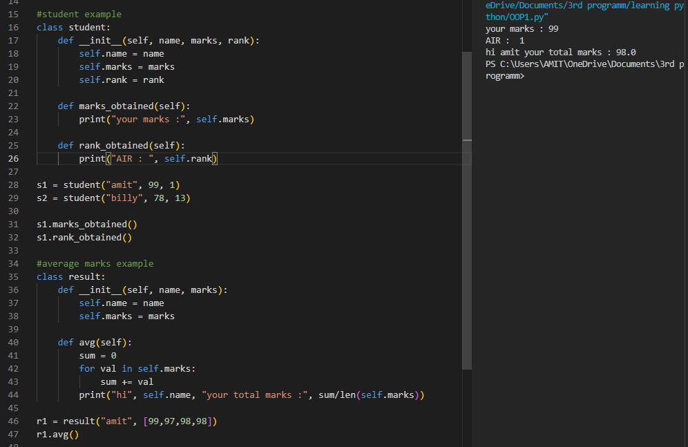The width and height of the screenshot is (688, 447).
Task: Click the "PS C:\Users\AMIT\OneDrive" prompt path
Action: coord(548,64)
